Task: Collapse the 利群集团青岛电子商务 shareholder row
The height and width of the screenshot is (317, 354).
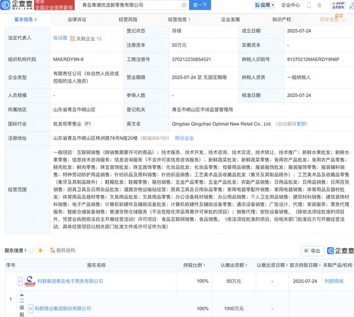Action: 20,281
